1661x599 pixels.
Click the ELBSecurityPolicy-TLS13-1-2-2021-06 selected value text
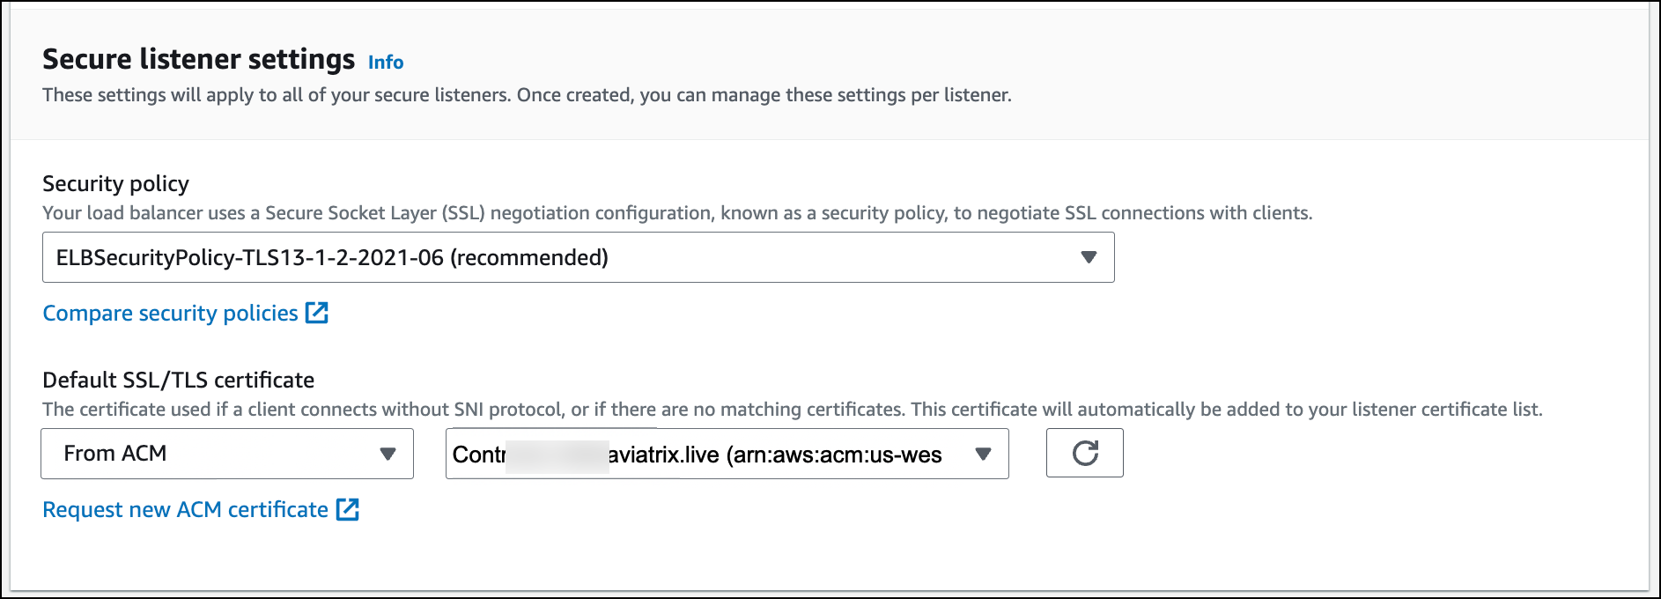click(x=332, y=257)
